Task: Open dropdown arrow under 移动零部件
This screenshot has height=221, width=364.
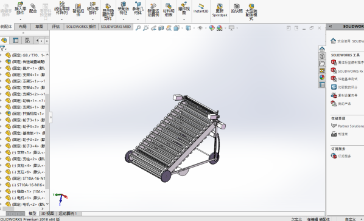Action: click(93, 19)
